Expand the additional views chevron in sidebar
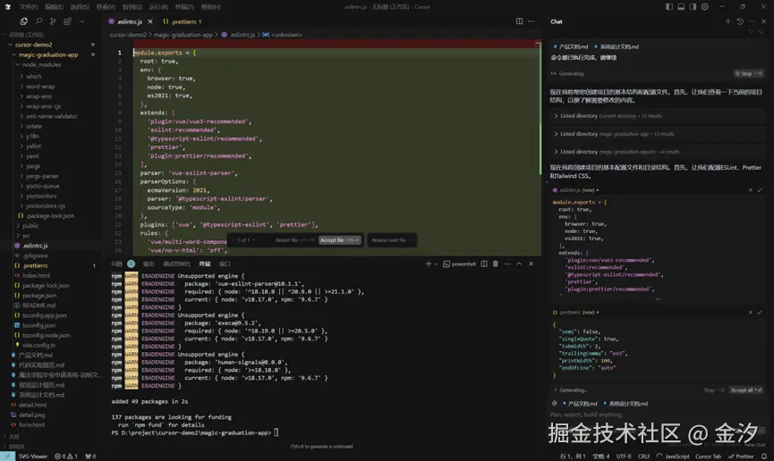 coord(82,21)
